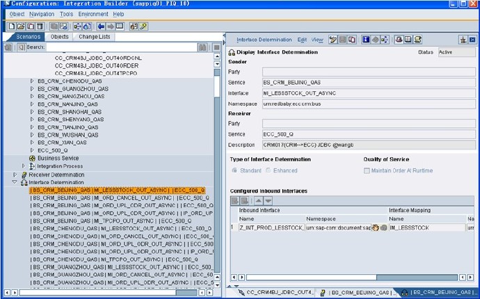Open the Environment menu
Screen dimensions: 480x299
click(93, 14)
